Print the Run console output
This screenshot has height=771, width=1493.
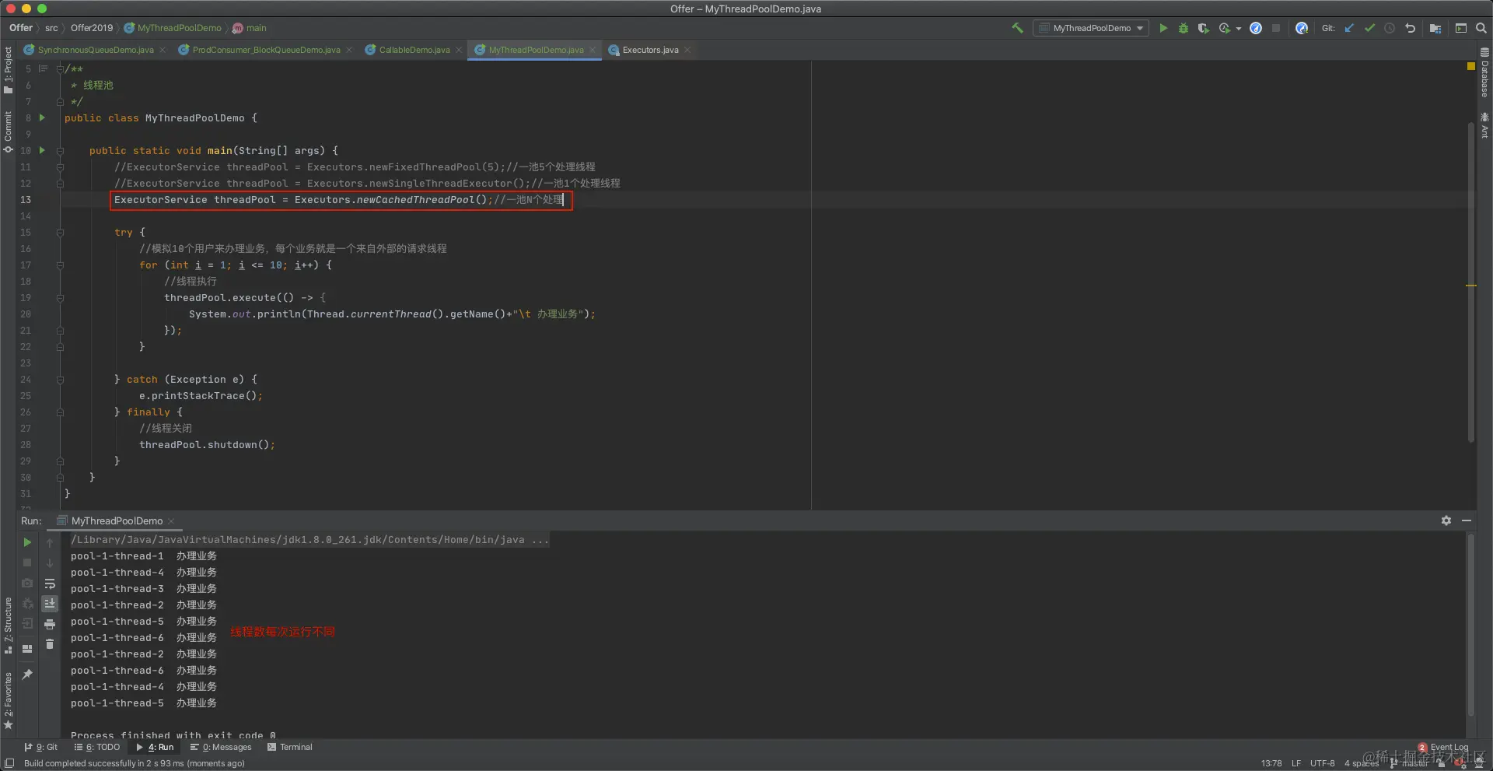[50, 624]
